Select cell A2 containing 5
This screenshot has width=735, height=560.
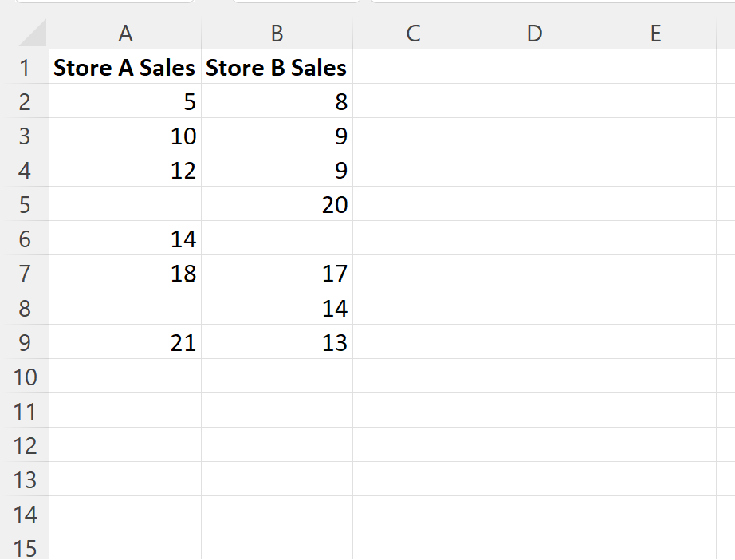coord(125,101)
